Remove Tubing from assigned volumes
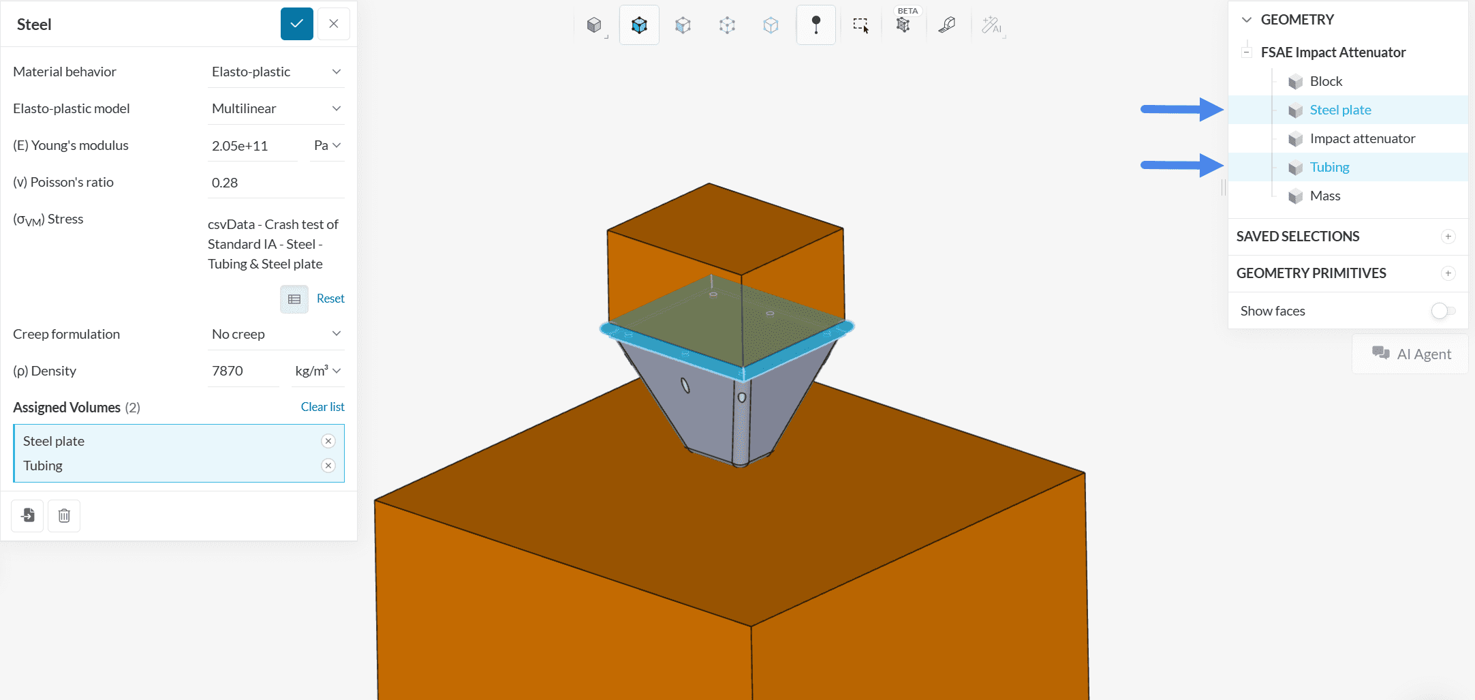Screen dimensions: 1475x700 point(328,466)
